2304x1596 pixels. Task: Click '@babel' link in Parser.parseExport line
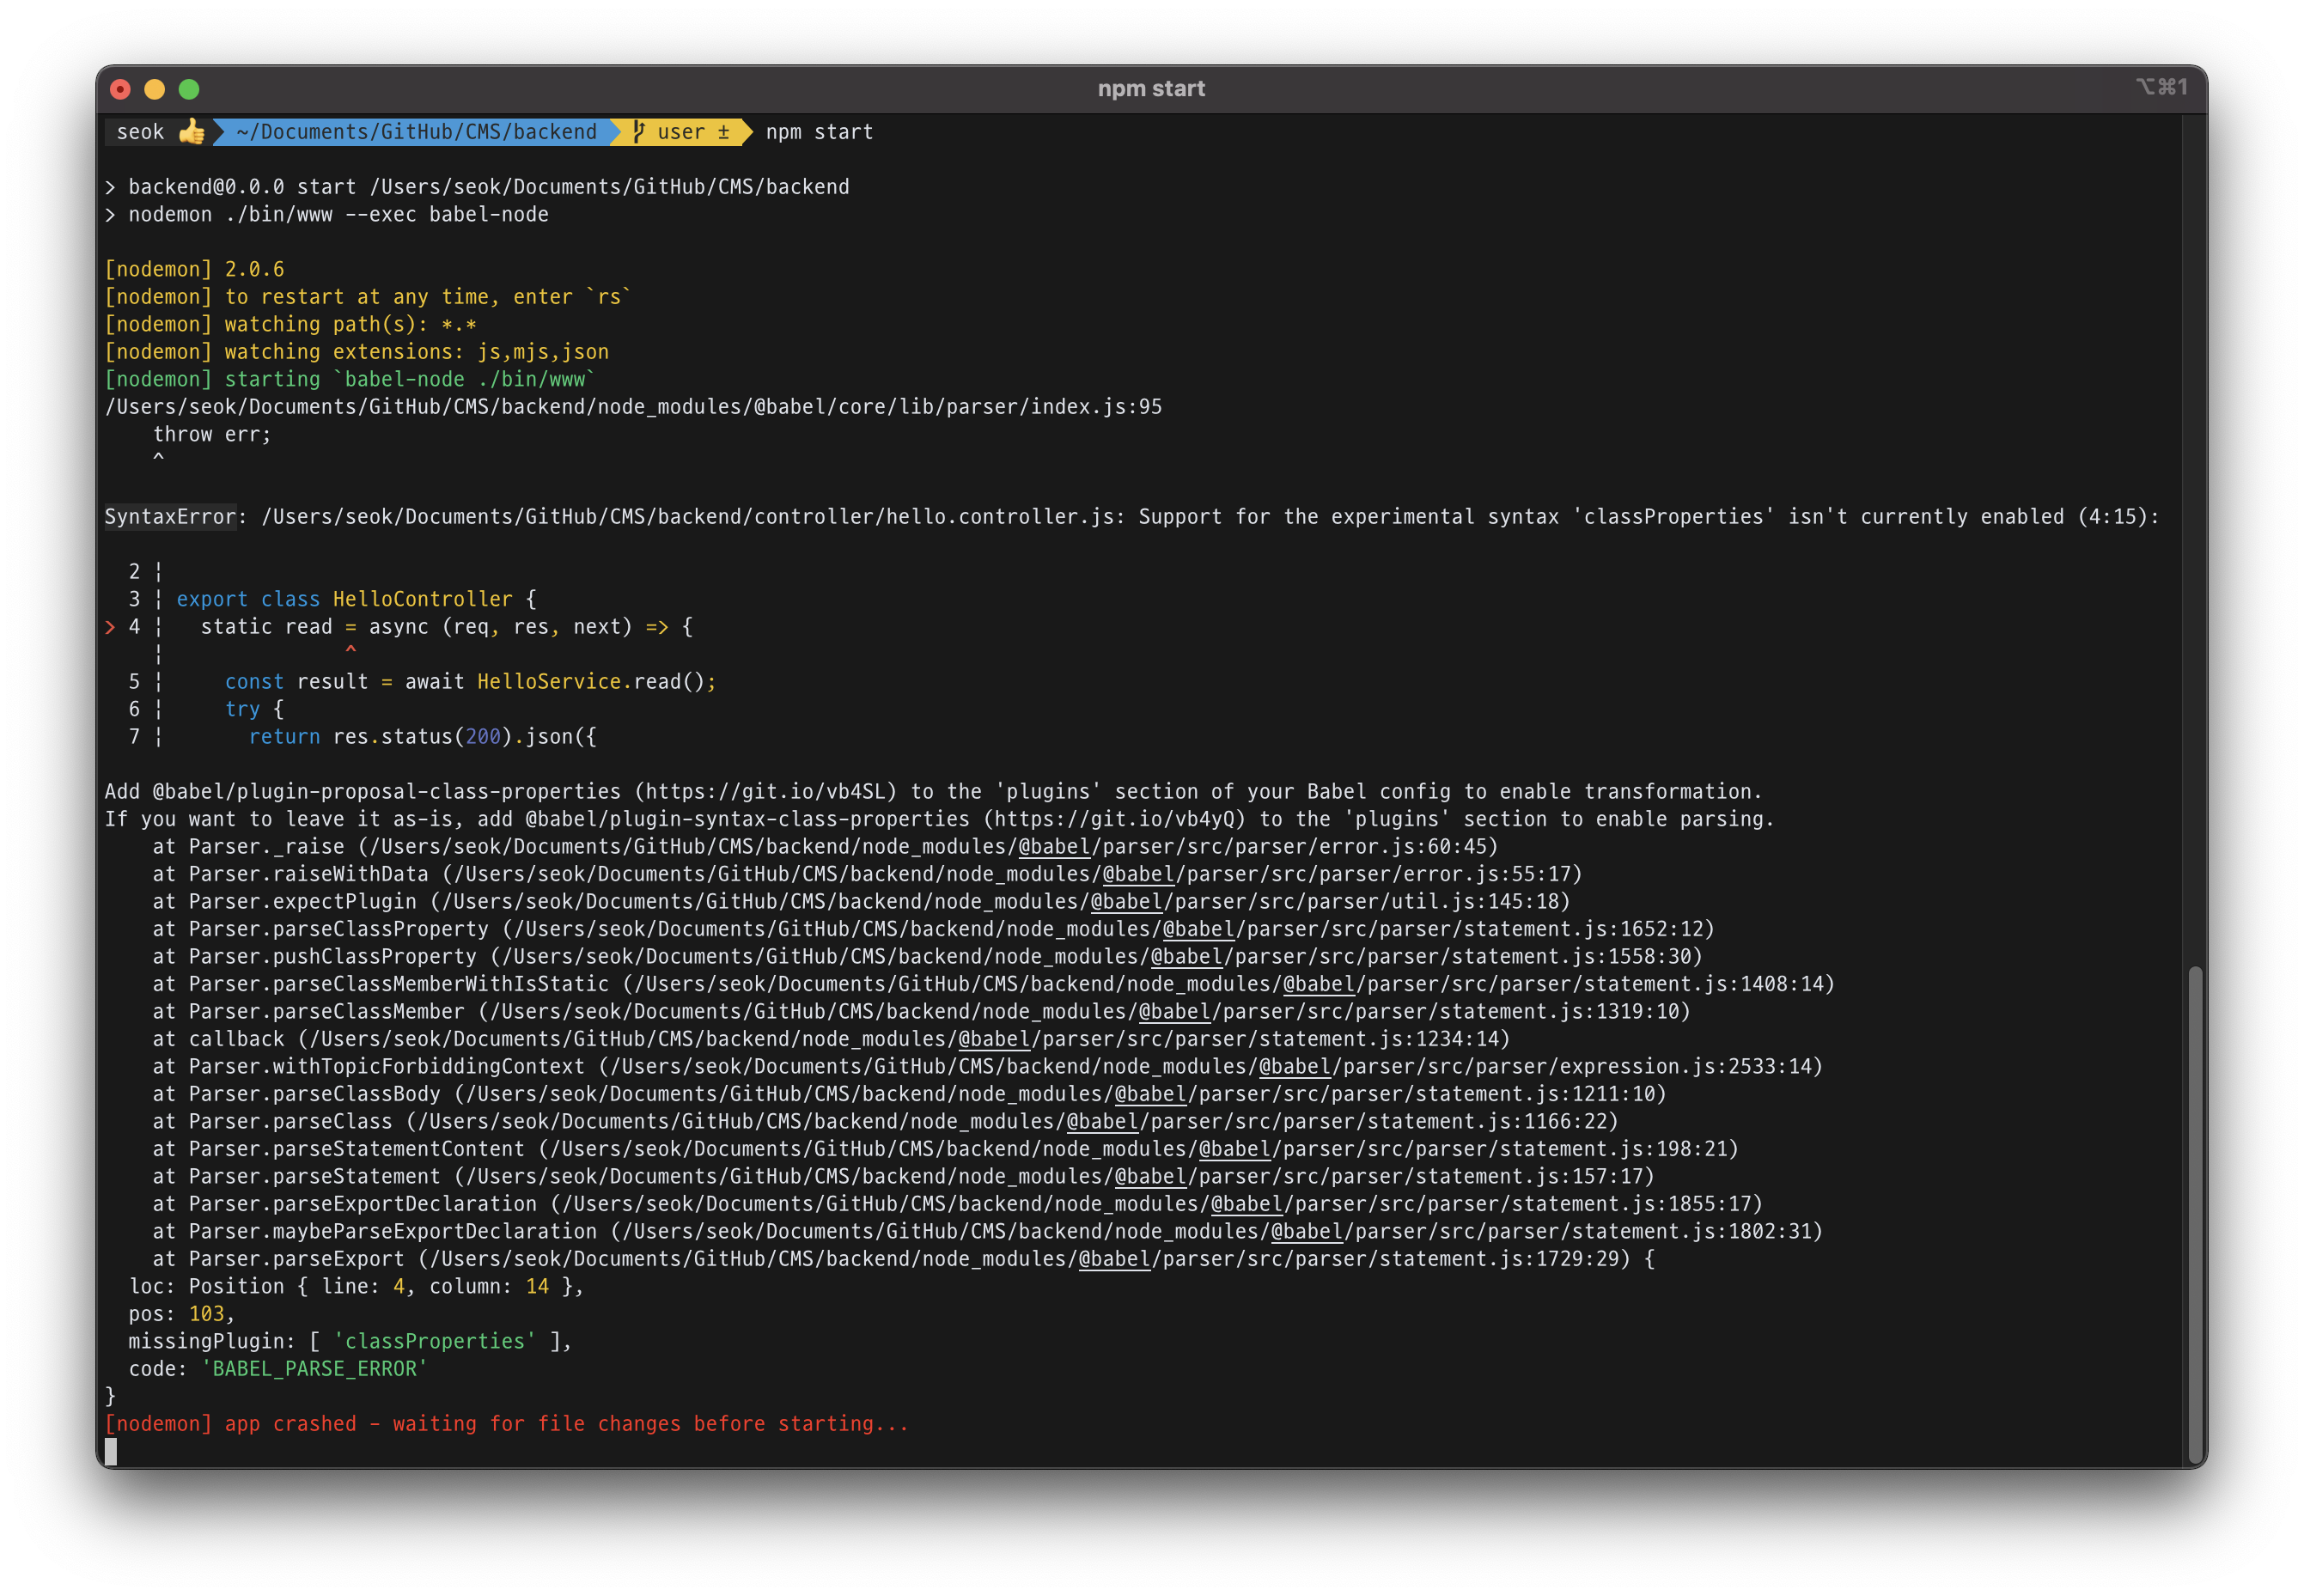pos(1114,1258)
